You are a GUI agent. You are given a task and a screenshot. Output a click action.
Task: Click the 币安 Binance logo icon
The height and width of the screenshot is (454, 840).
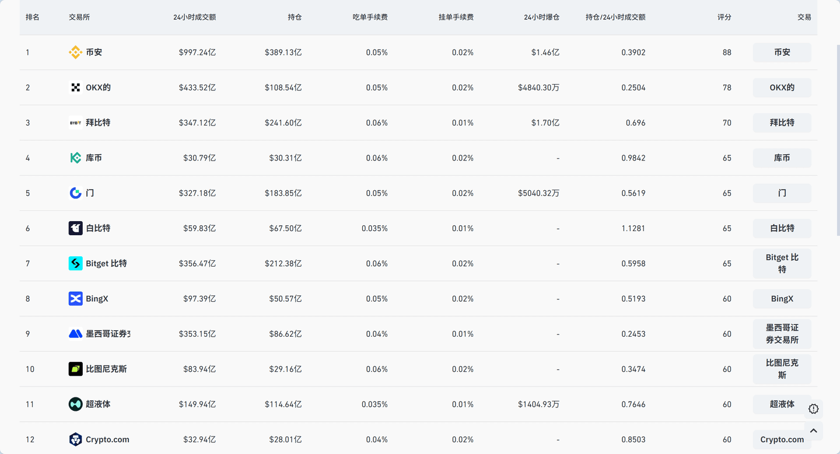coord(75,53)
